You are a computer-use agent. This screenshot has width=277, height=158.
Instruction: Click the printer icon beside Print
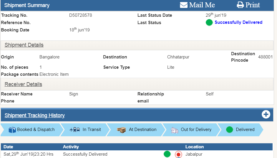coord(240,5)
